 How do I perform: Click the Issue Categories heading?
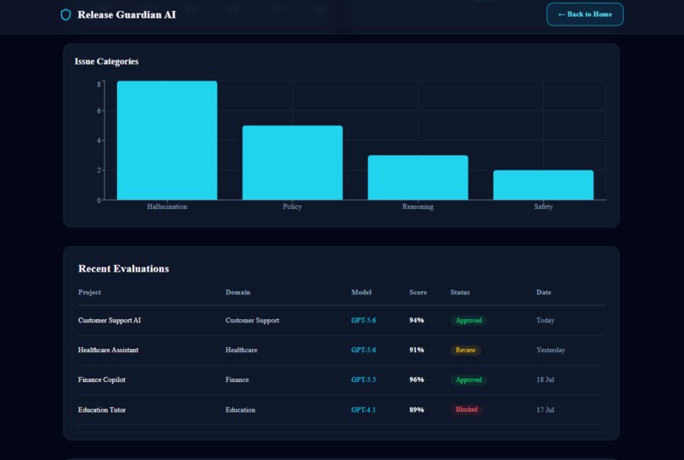pos(106,62)
